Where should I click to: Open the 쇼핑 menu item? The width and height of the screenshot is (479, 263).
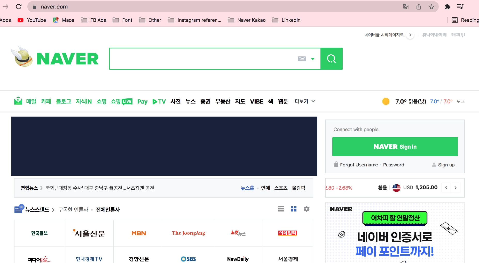[x=101, y=101]
